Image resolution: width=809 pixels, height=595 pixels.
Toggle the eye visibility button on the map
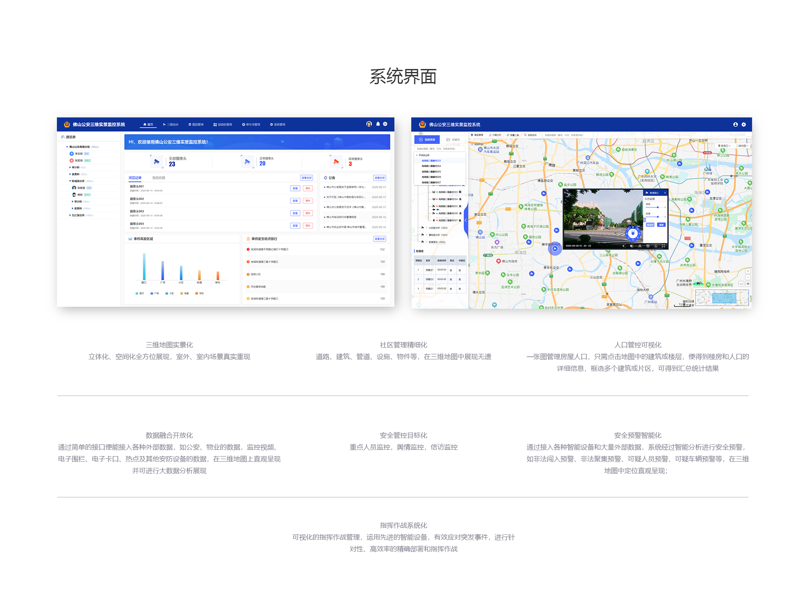point(748,284)
